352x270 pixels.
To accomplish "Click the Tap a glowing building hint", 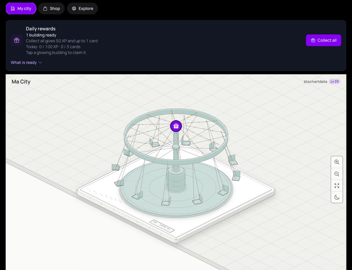I will (x=56, y=53).
